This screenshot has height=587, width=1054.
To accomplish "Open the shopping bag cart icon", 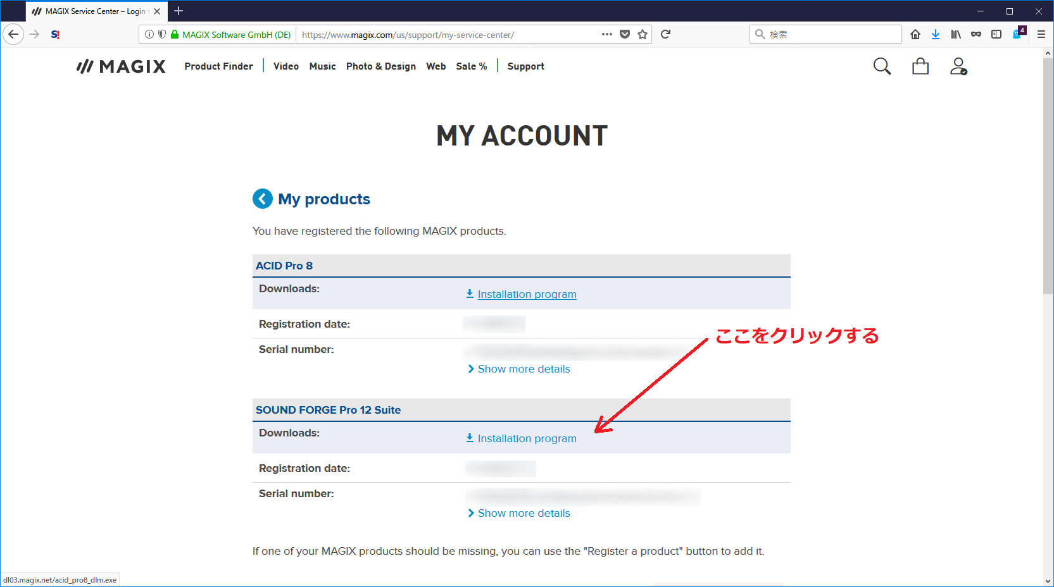I will pos(920,66).
